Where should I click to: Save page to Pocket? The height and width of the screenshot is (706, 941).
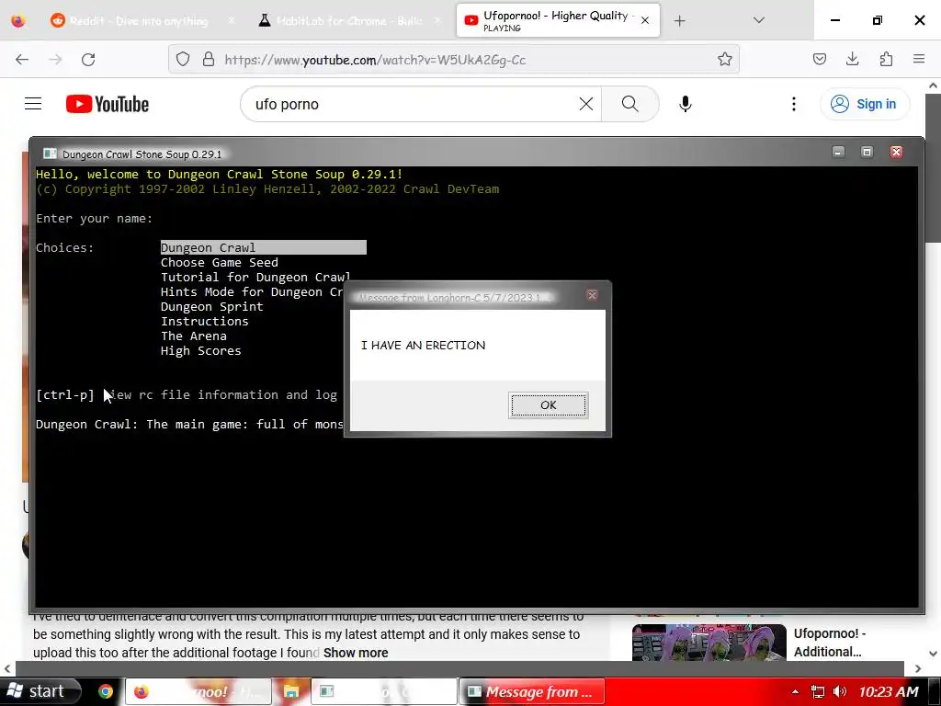pos(819,59)
